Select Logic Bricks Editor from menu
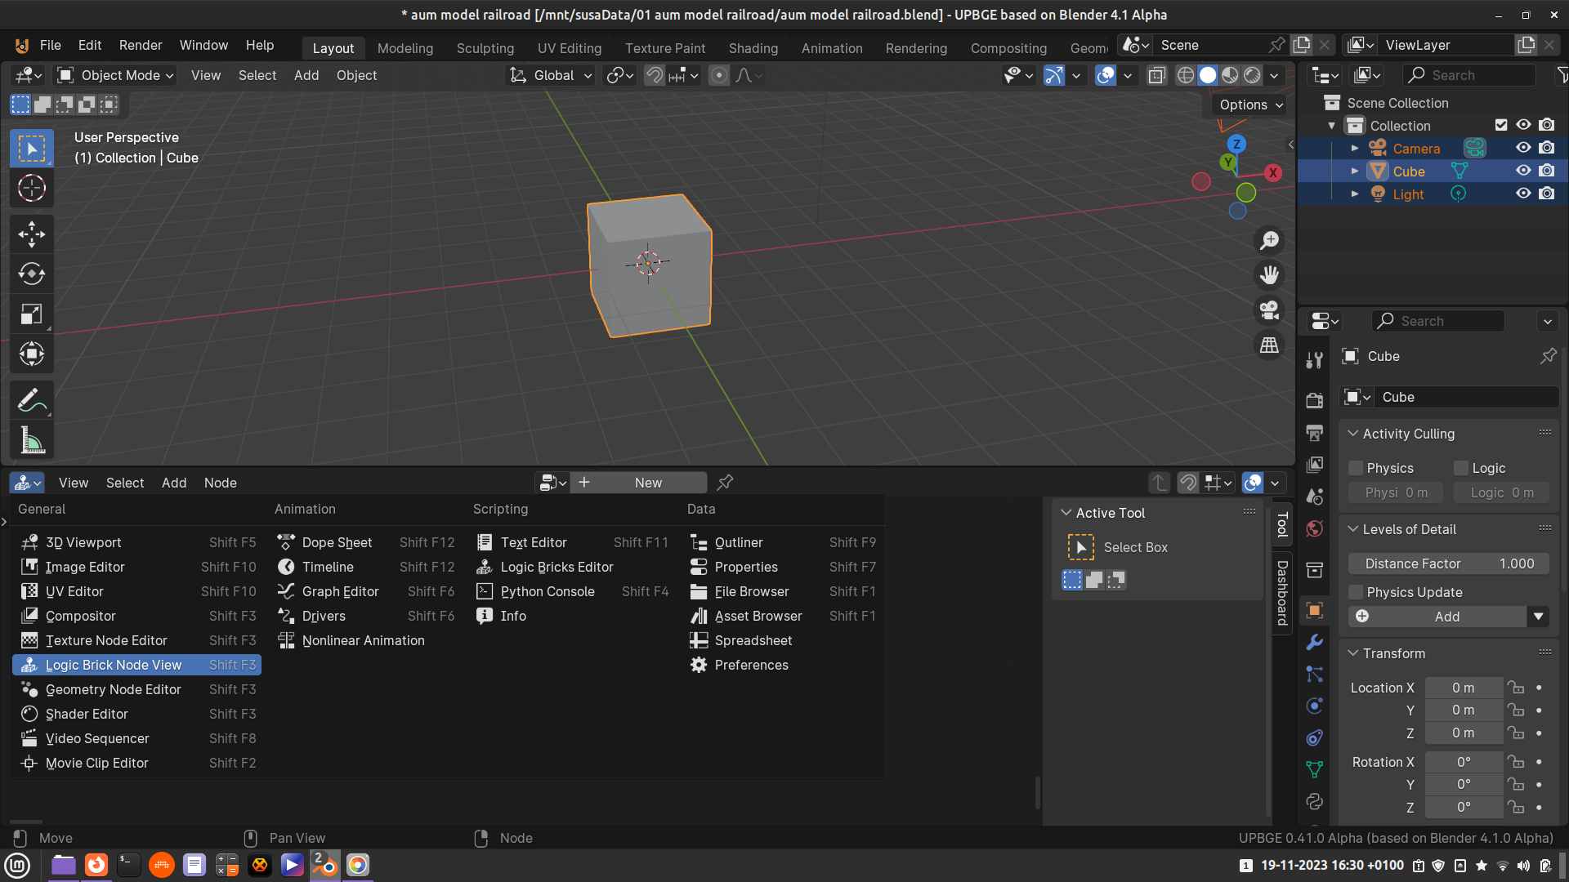Screen dimensions: 1569x882 pos(557,567)
